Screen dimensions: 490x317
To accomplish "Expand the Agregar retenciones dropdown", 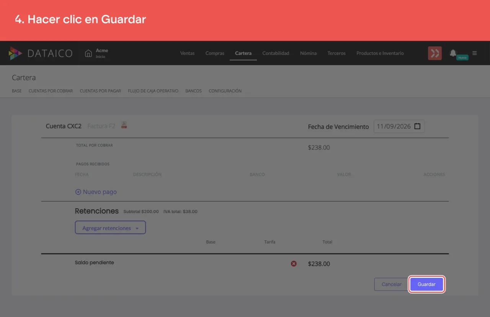I will 110,228.
